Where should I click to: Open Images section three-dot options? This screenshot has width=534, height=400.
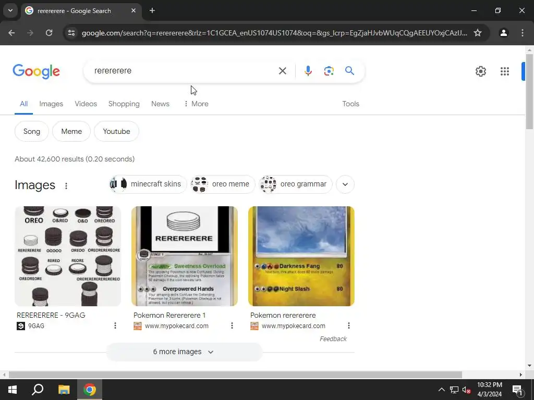66,186
